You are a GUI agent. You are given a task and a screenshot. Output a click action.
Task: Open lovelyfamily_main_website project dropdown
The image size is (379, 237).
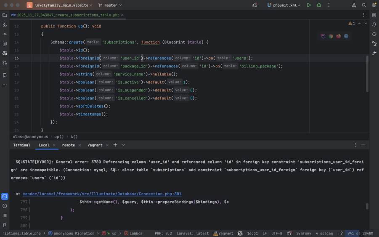point(59,5)
